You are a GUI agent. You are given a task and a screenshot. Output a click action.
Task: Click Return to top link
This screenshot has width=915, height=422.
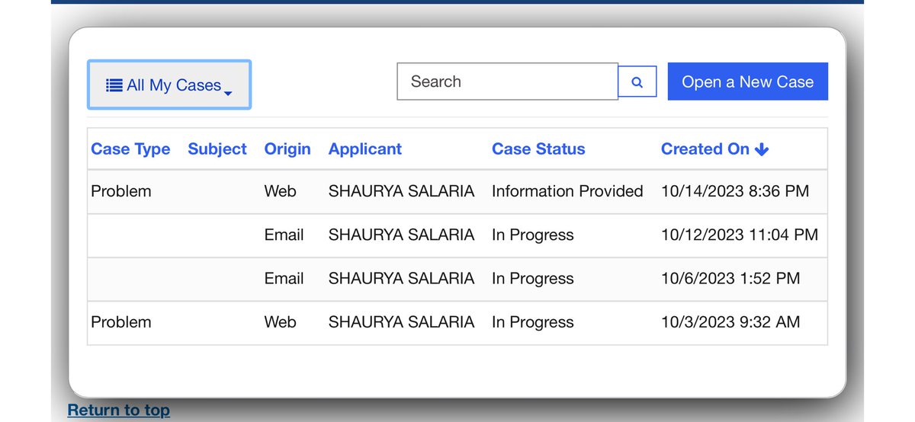[x=119, y=411]
